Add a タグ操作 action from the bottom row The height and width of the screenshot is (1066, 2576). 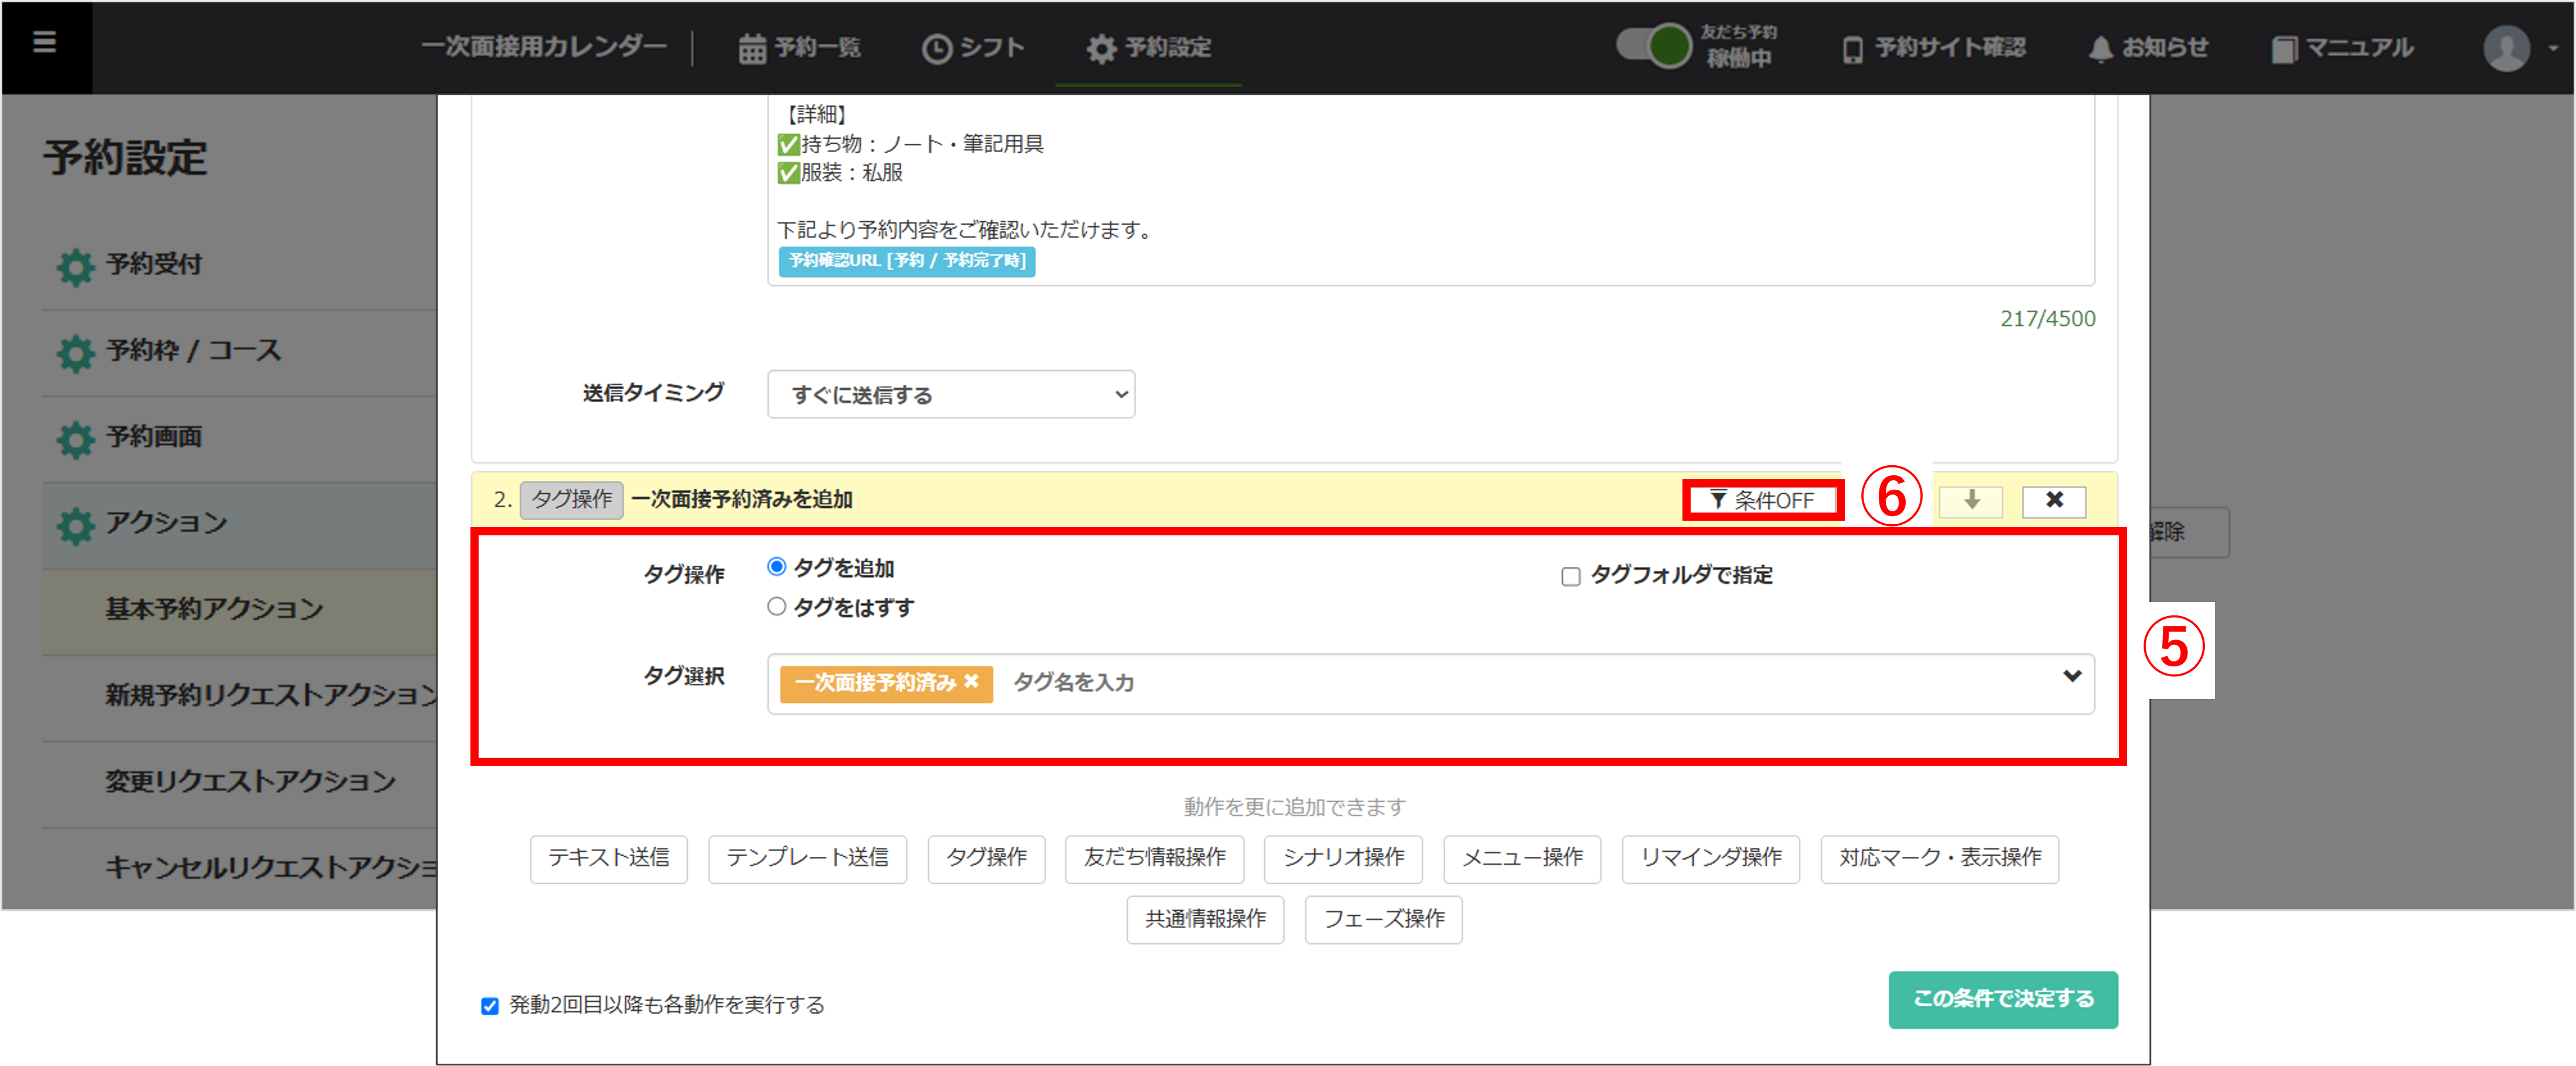[986, 858]
